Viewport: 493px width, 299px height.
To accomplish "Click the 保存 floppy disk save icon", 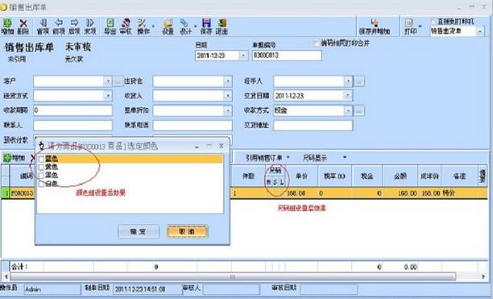I will (206, 27).
